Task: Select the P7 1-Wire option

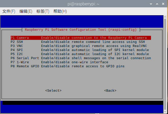Action: click(81, 62)
